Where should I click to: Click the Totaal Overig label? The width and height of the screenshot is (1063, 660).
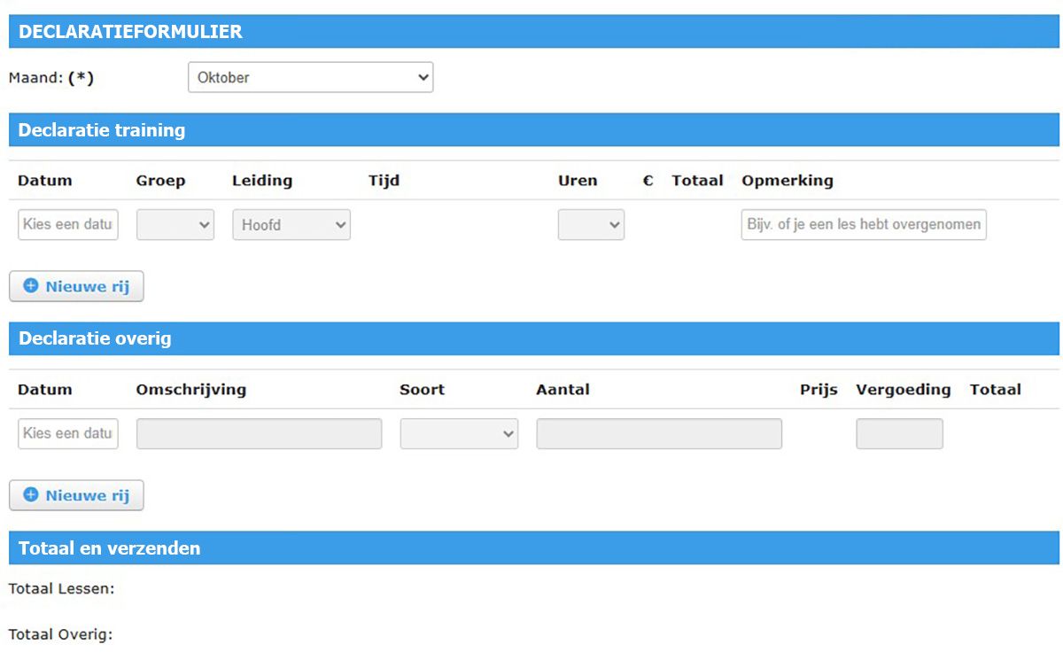coord(60,634)
